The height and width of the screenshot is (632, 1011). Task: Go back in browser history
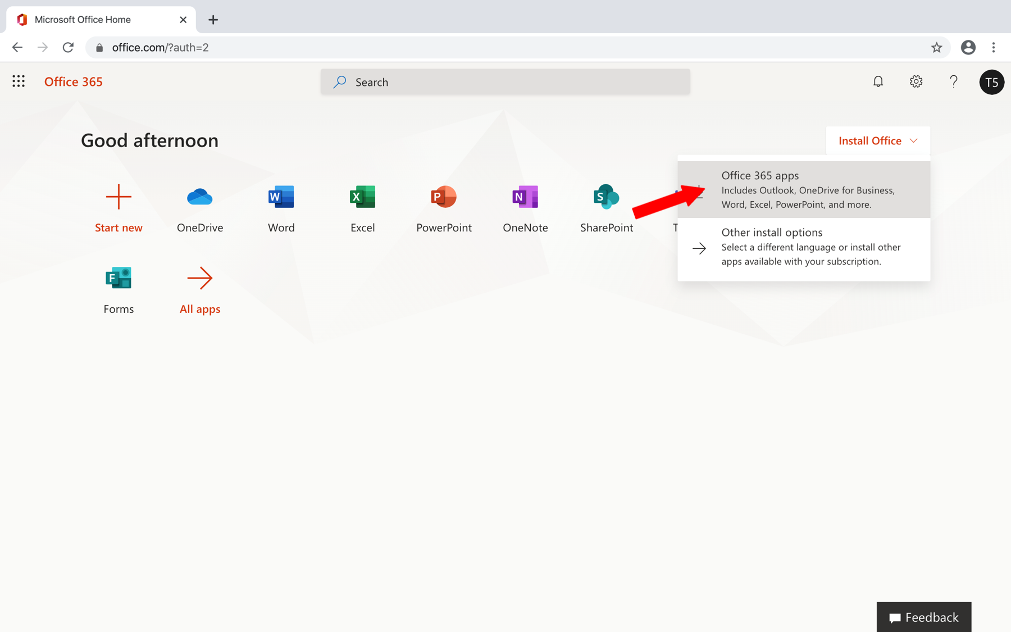point(17,48)
